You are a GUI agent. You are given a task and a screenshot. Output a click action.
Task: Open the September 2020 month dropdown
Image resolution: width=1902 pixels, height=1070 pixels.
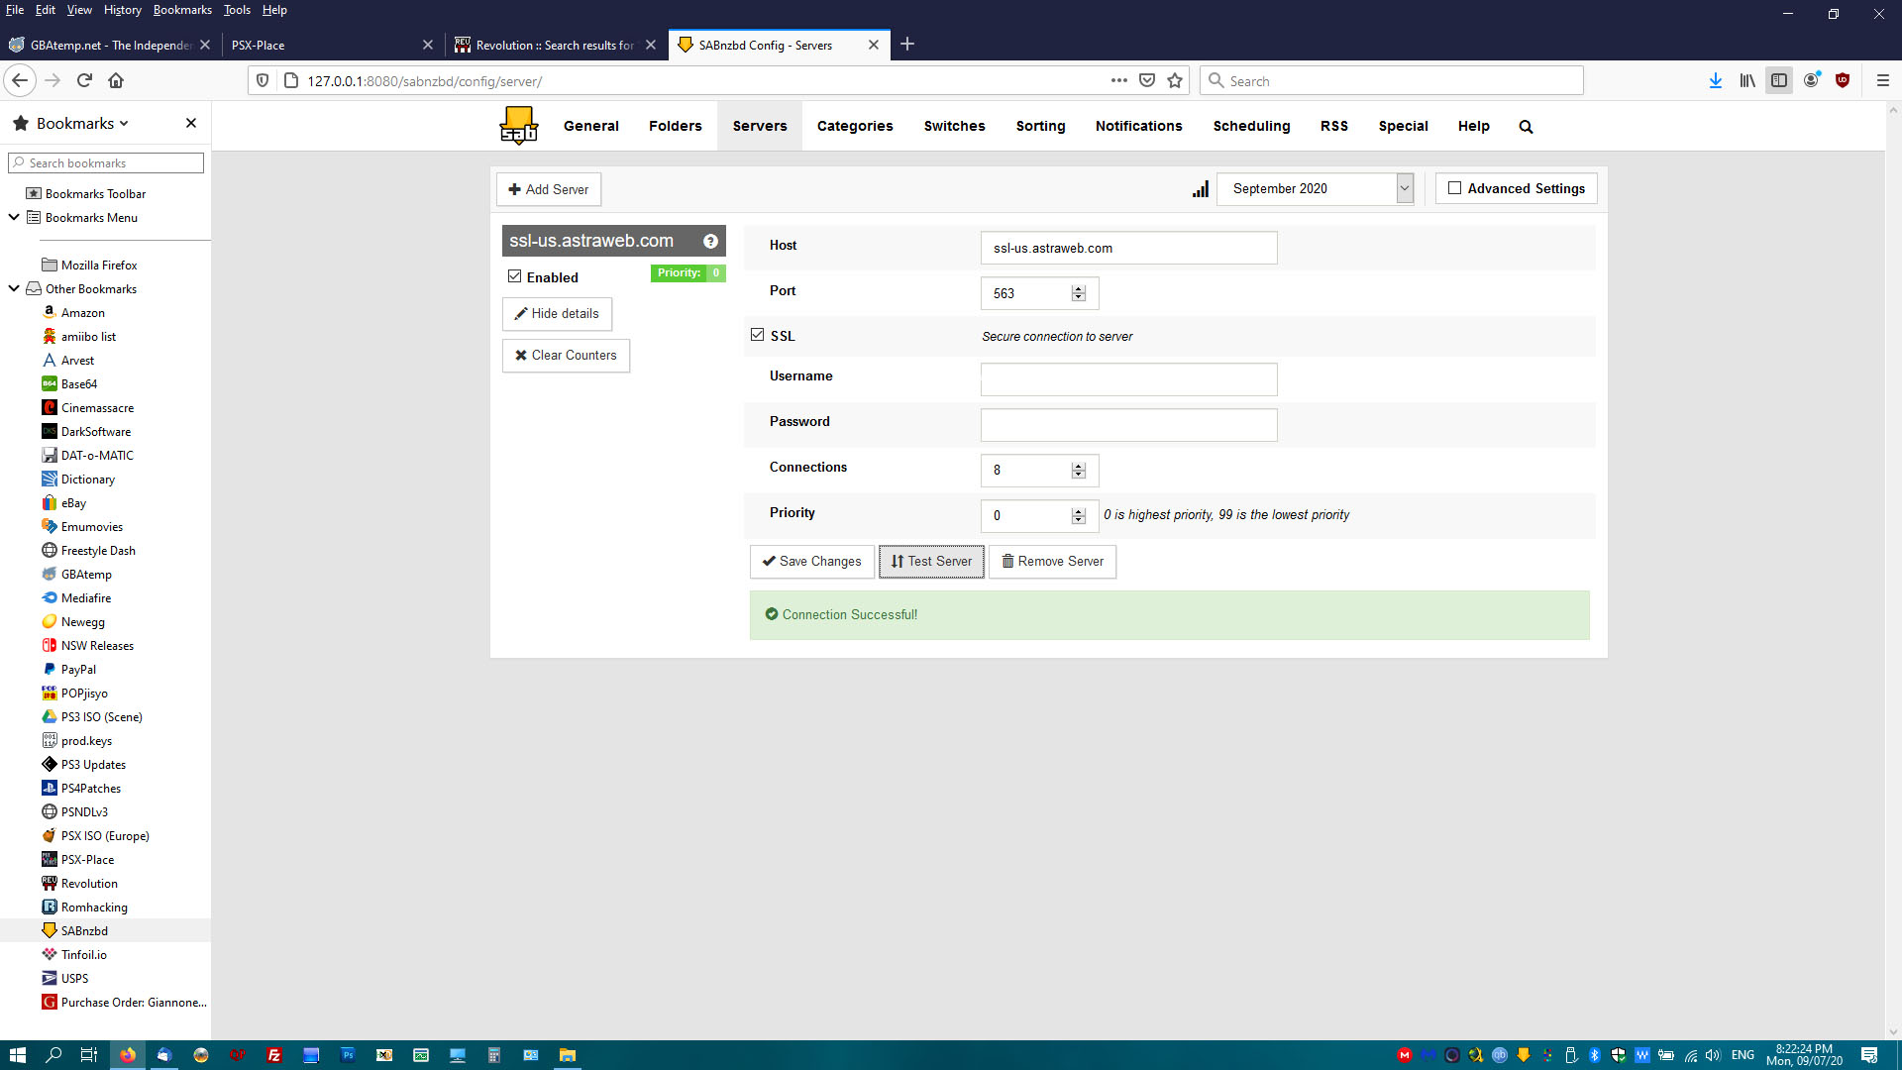coord(1316,188)
